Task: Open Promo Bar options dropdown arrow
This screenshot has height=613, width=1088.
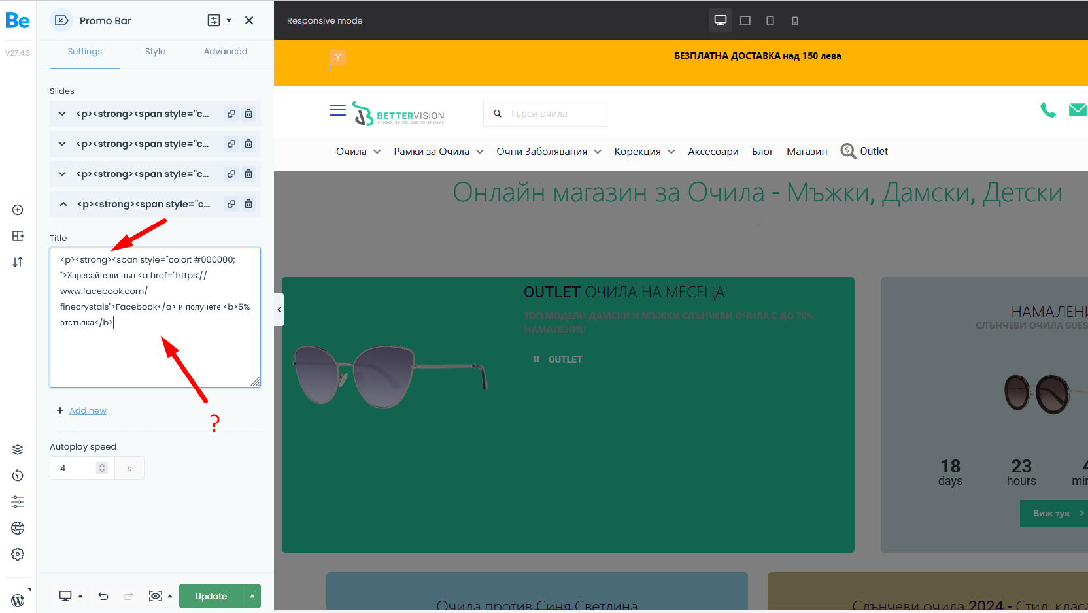Action: 229,20
